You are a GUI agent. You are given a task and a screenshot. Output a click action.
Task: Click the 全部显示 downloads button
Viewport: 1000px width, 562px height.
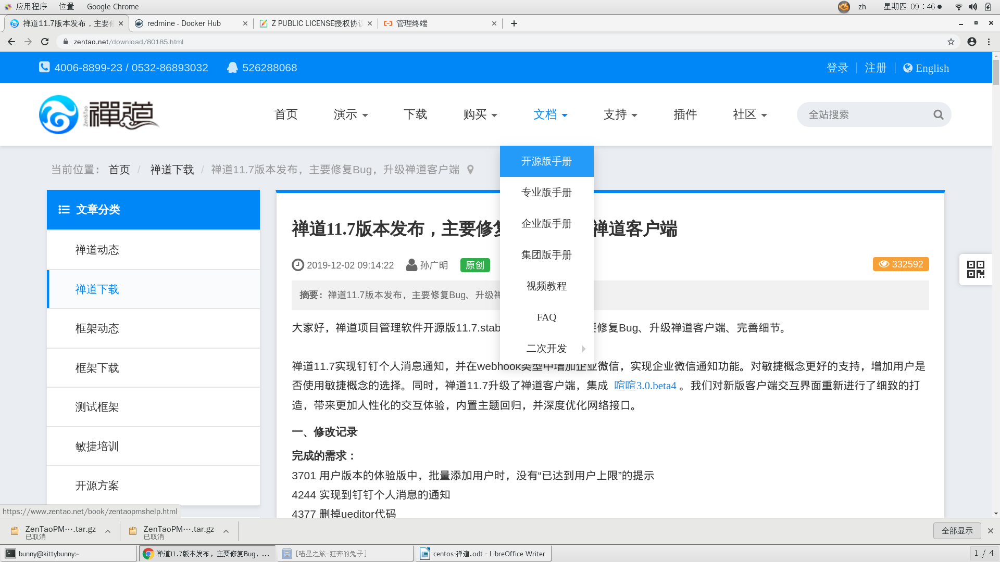click(x=957, y=531)
